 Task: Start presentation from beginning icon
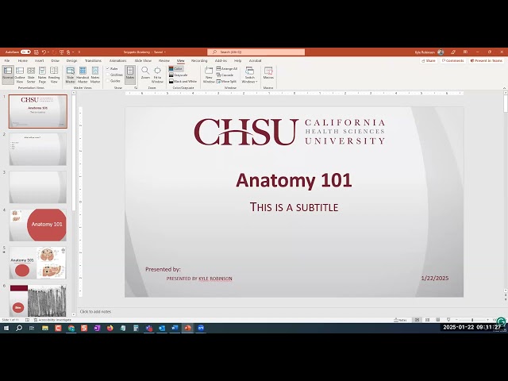(61, 52)
